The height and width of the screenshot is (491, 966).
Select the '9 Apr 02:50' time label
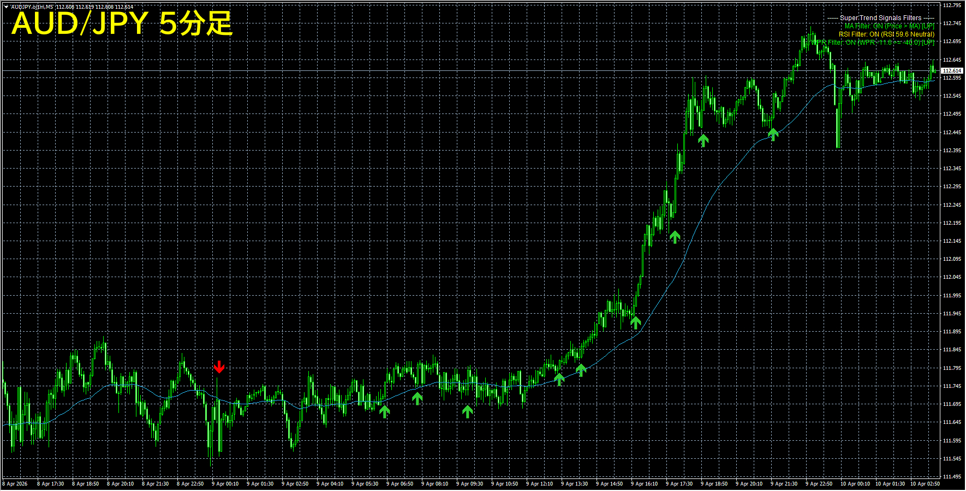coord(295,484)
